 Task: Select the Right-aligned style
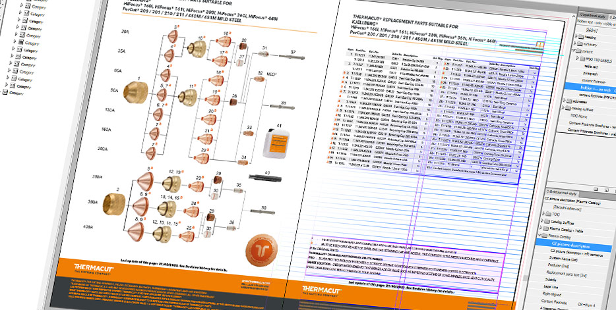click(x=552, y=294)
